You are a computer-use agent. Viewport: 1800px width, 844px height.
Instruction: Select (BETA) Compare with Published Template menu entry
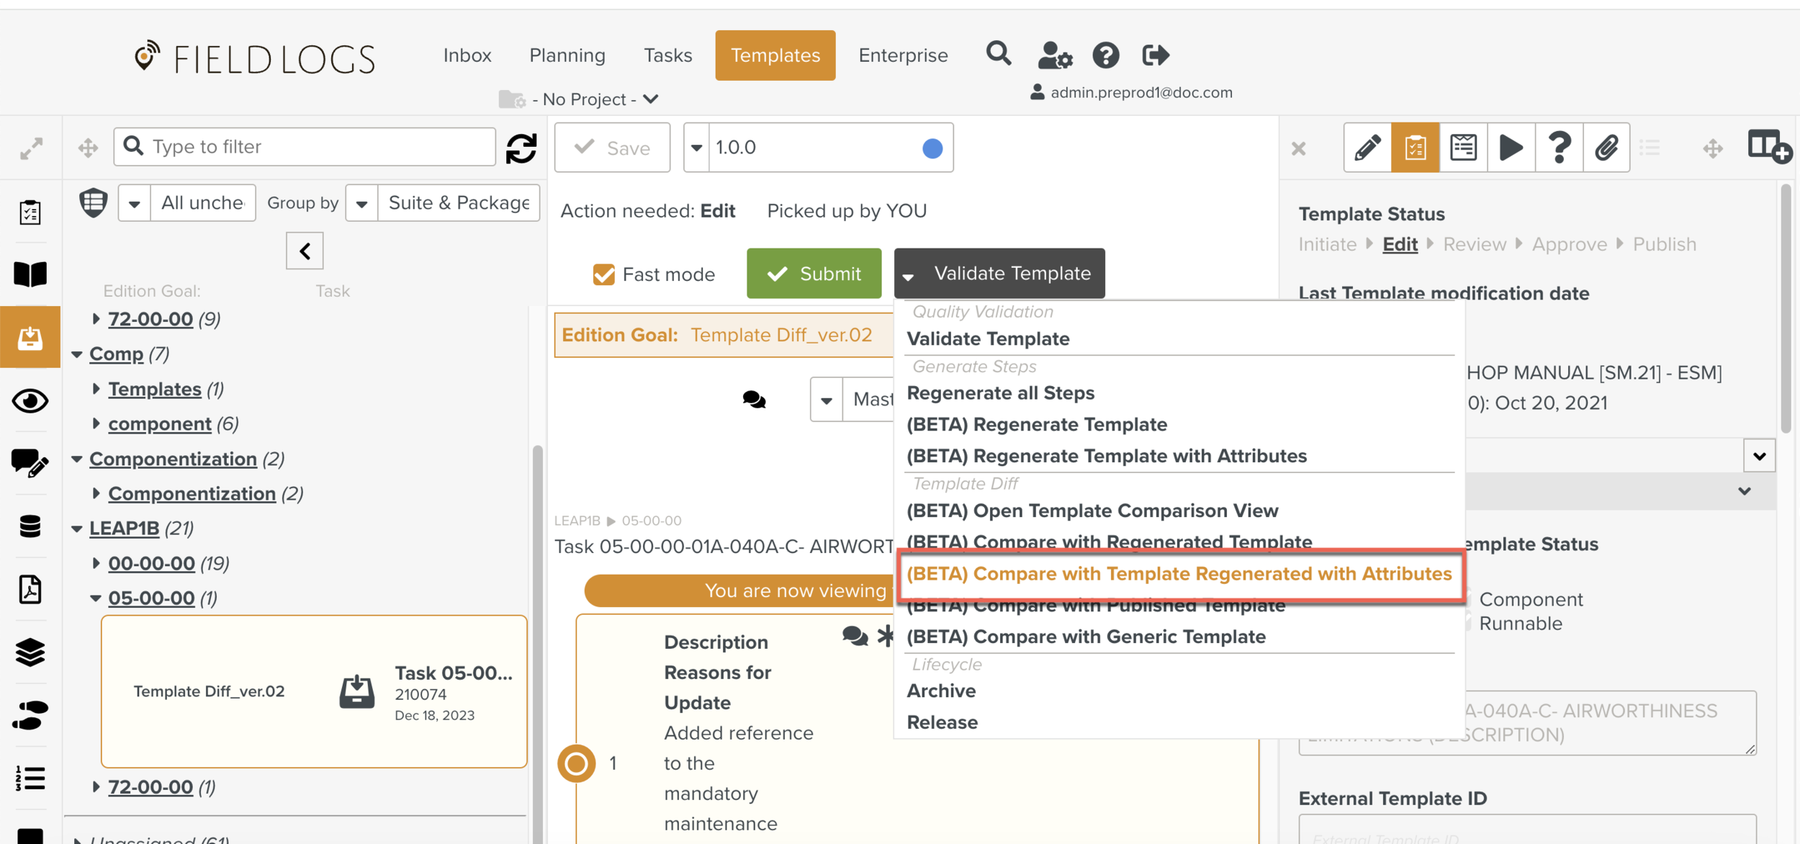coord(1095,605)
